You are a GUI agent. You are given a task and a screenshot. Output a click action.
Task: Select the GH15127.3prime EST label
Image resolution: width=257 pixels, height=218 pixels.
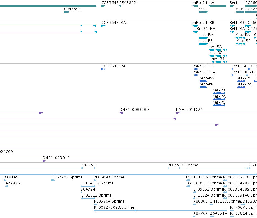(225, 201)
